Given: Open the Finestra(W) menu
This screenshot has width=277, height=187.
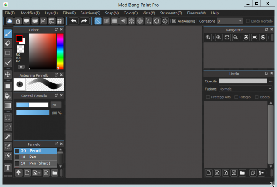Looking at the screenshot, I should click(196, 13).
